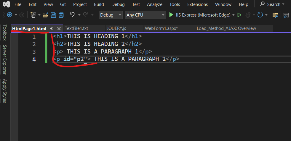Click the Open File folder icon
Image resolution: width=291 pixels, height=141 pixels.
pyautogui.click(x=45, y=15)
